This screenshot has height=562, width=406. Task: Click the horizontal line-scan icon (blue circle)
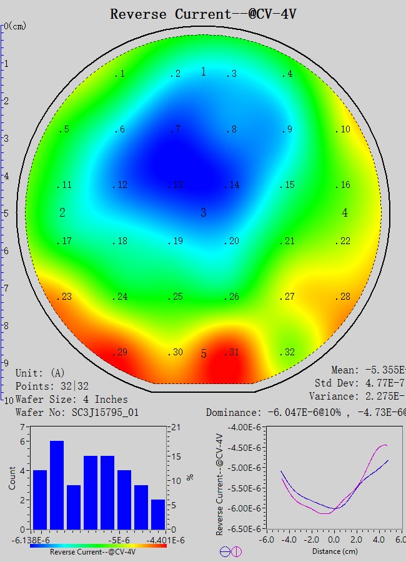pos(225,551)
